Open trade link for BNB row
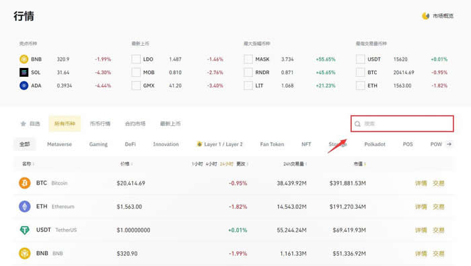This screenshot has width=471, height=266. [439, 253]
